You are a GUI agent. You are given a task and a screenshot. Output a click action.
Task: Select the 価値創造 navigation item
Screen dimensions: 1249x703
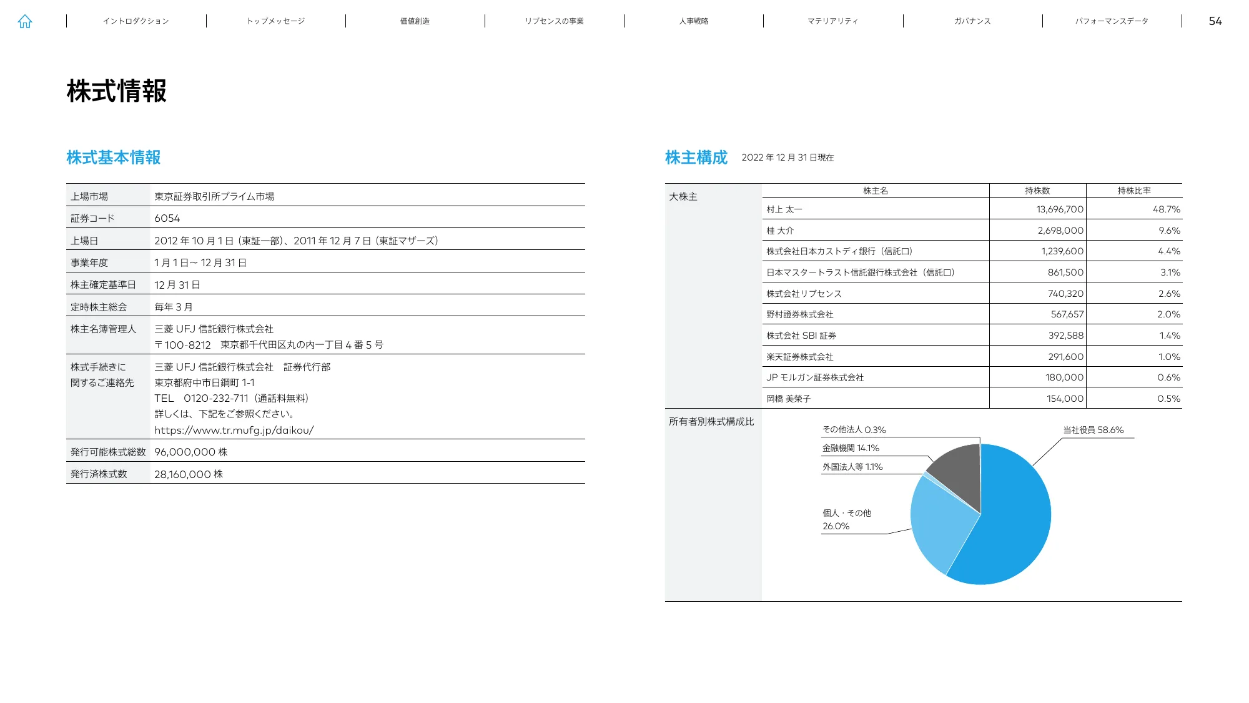point(415,21)
